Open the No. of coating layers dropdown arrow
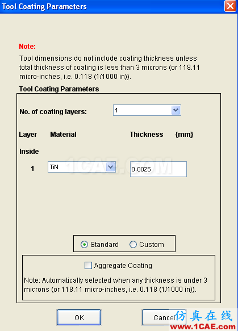 (x=176, y=110)
